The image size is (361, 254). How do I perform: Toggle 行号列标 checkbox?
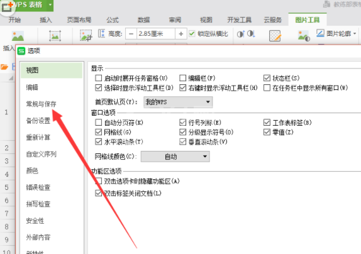click(x=182, y=123)
